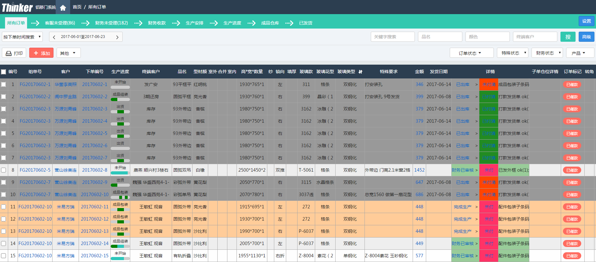
Task: Click the plus icon on 添加 button
Action: pos(36,53)
